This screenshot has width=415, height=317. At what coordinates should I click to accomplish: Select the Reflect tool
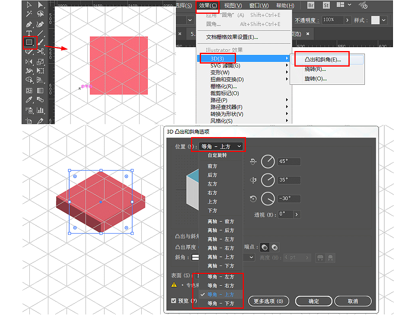29,62
